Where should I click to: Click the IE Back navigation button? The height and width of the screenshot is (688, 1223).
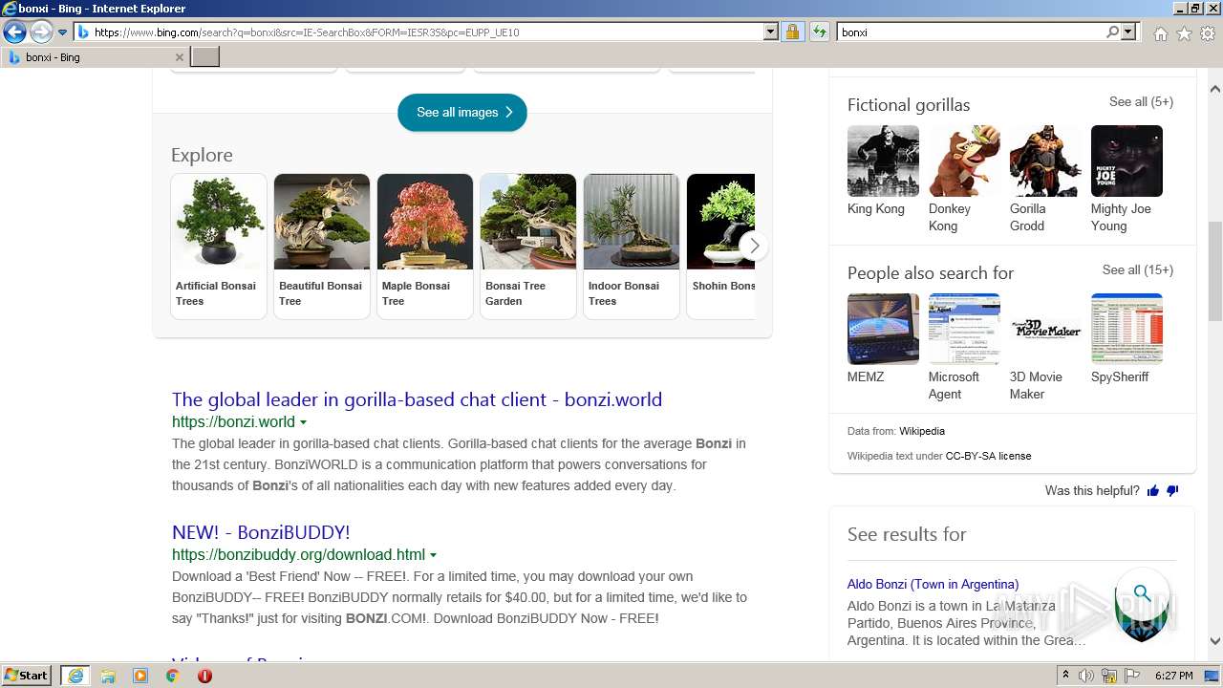14,32
